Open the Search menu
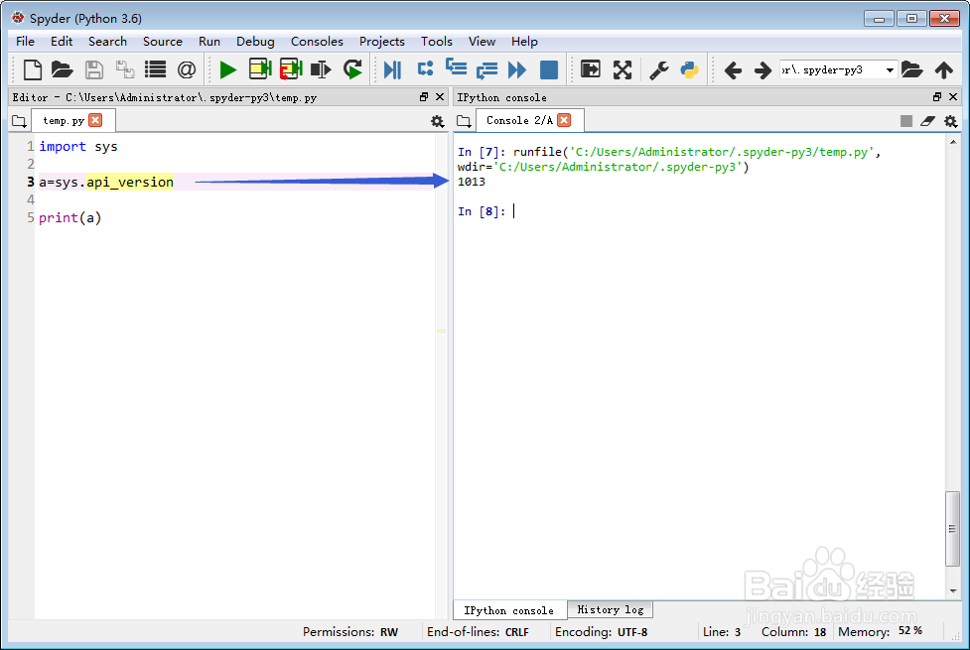This screenshot has height=650, width=970. (107, 42)
